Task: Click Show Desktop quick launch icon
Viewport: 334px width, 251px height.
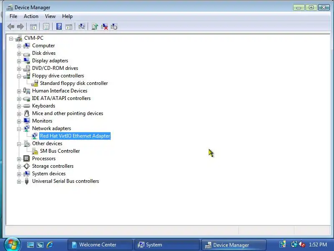Action: 30,245
